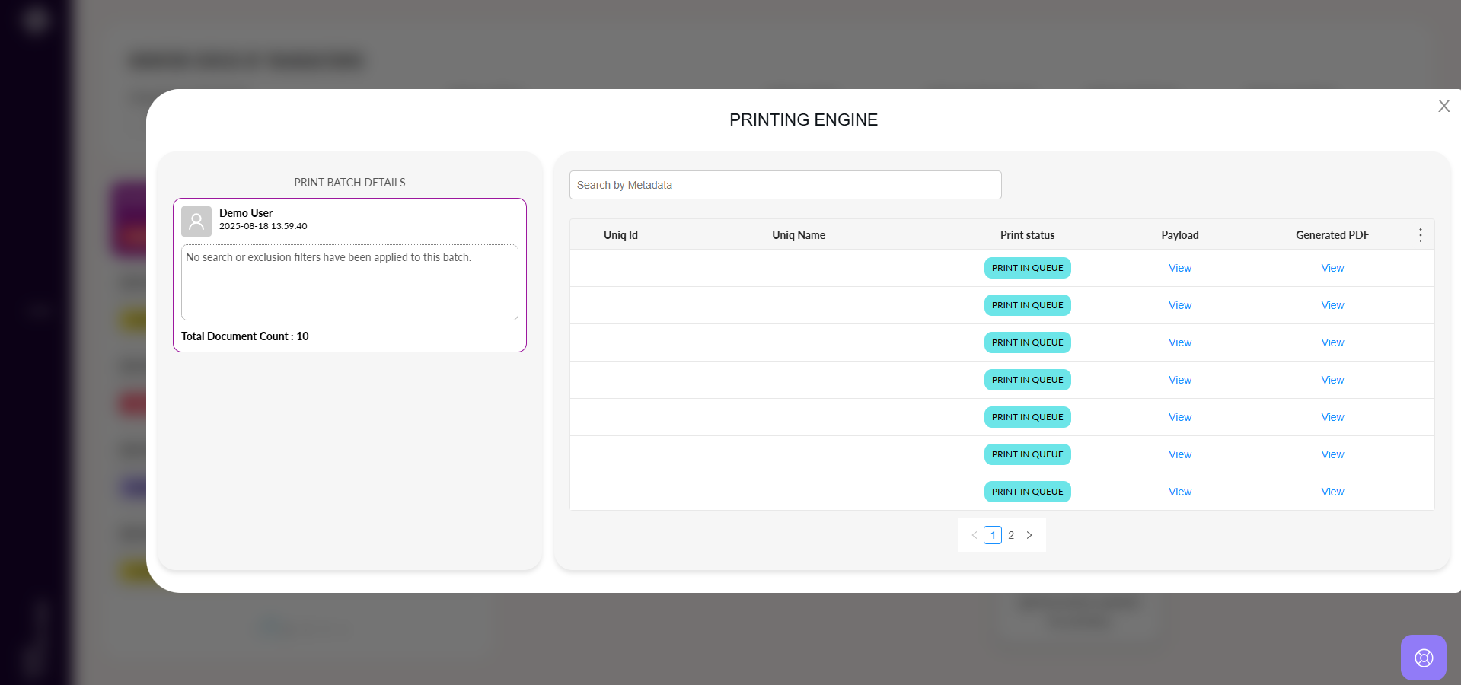The width and height of the screenshot is (1461, 685).
Task: Open the table column options menu
Action: (x=1420, y=235)
